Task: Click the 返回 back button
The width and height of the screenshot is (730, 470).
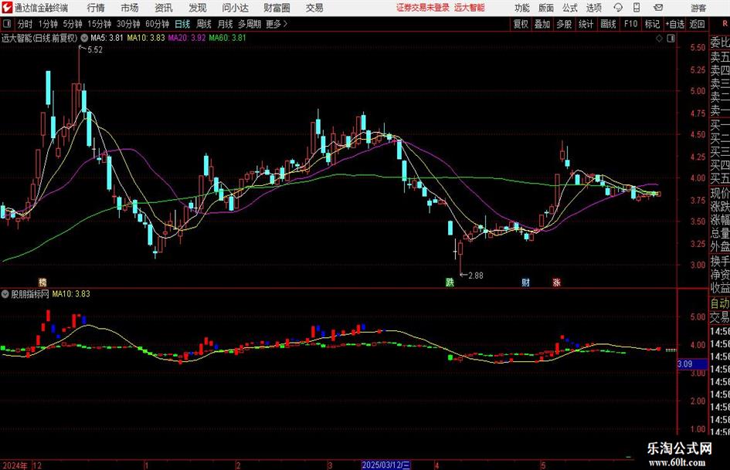Action: (x=697, y=24)
